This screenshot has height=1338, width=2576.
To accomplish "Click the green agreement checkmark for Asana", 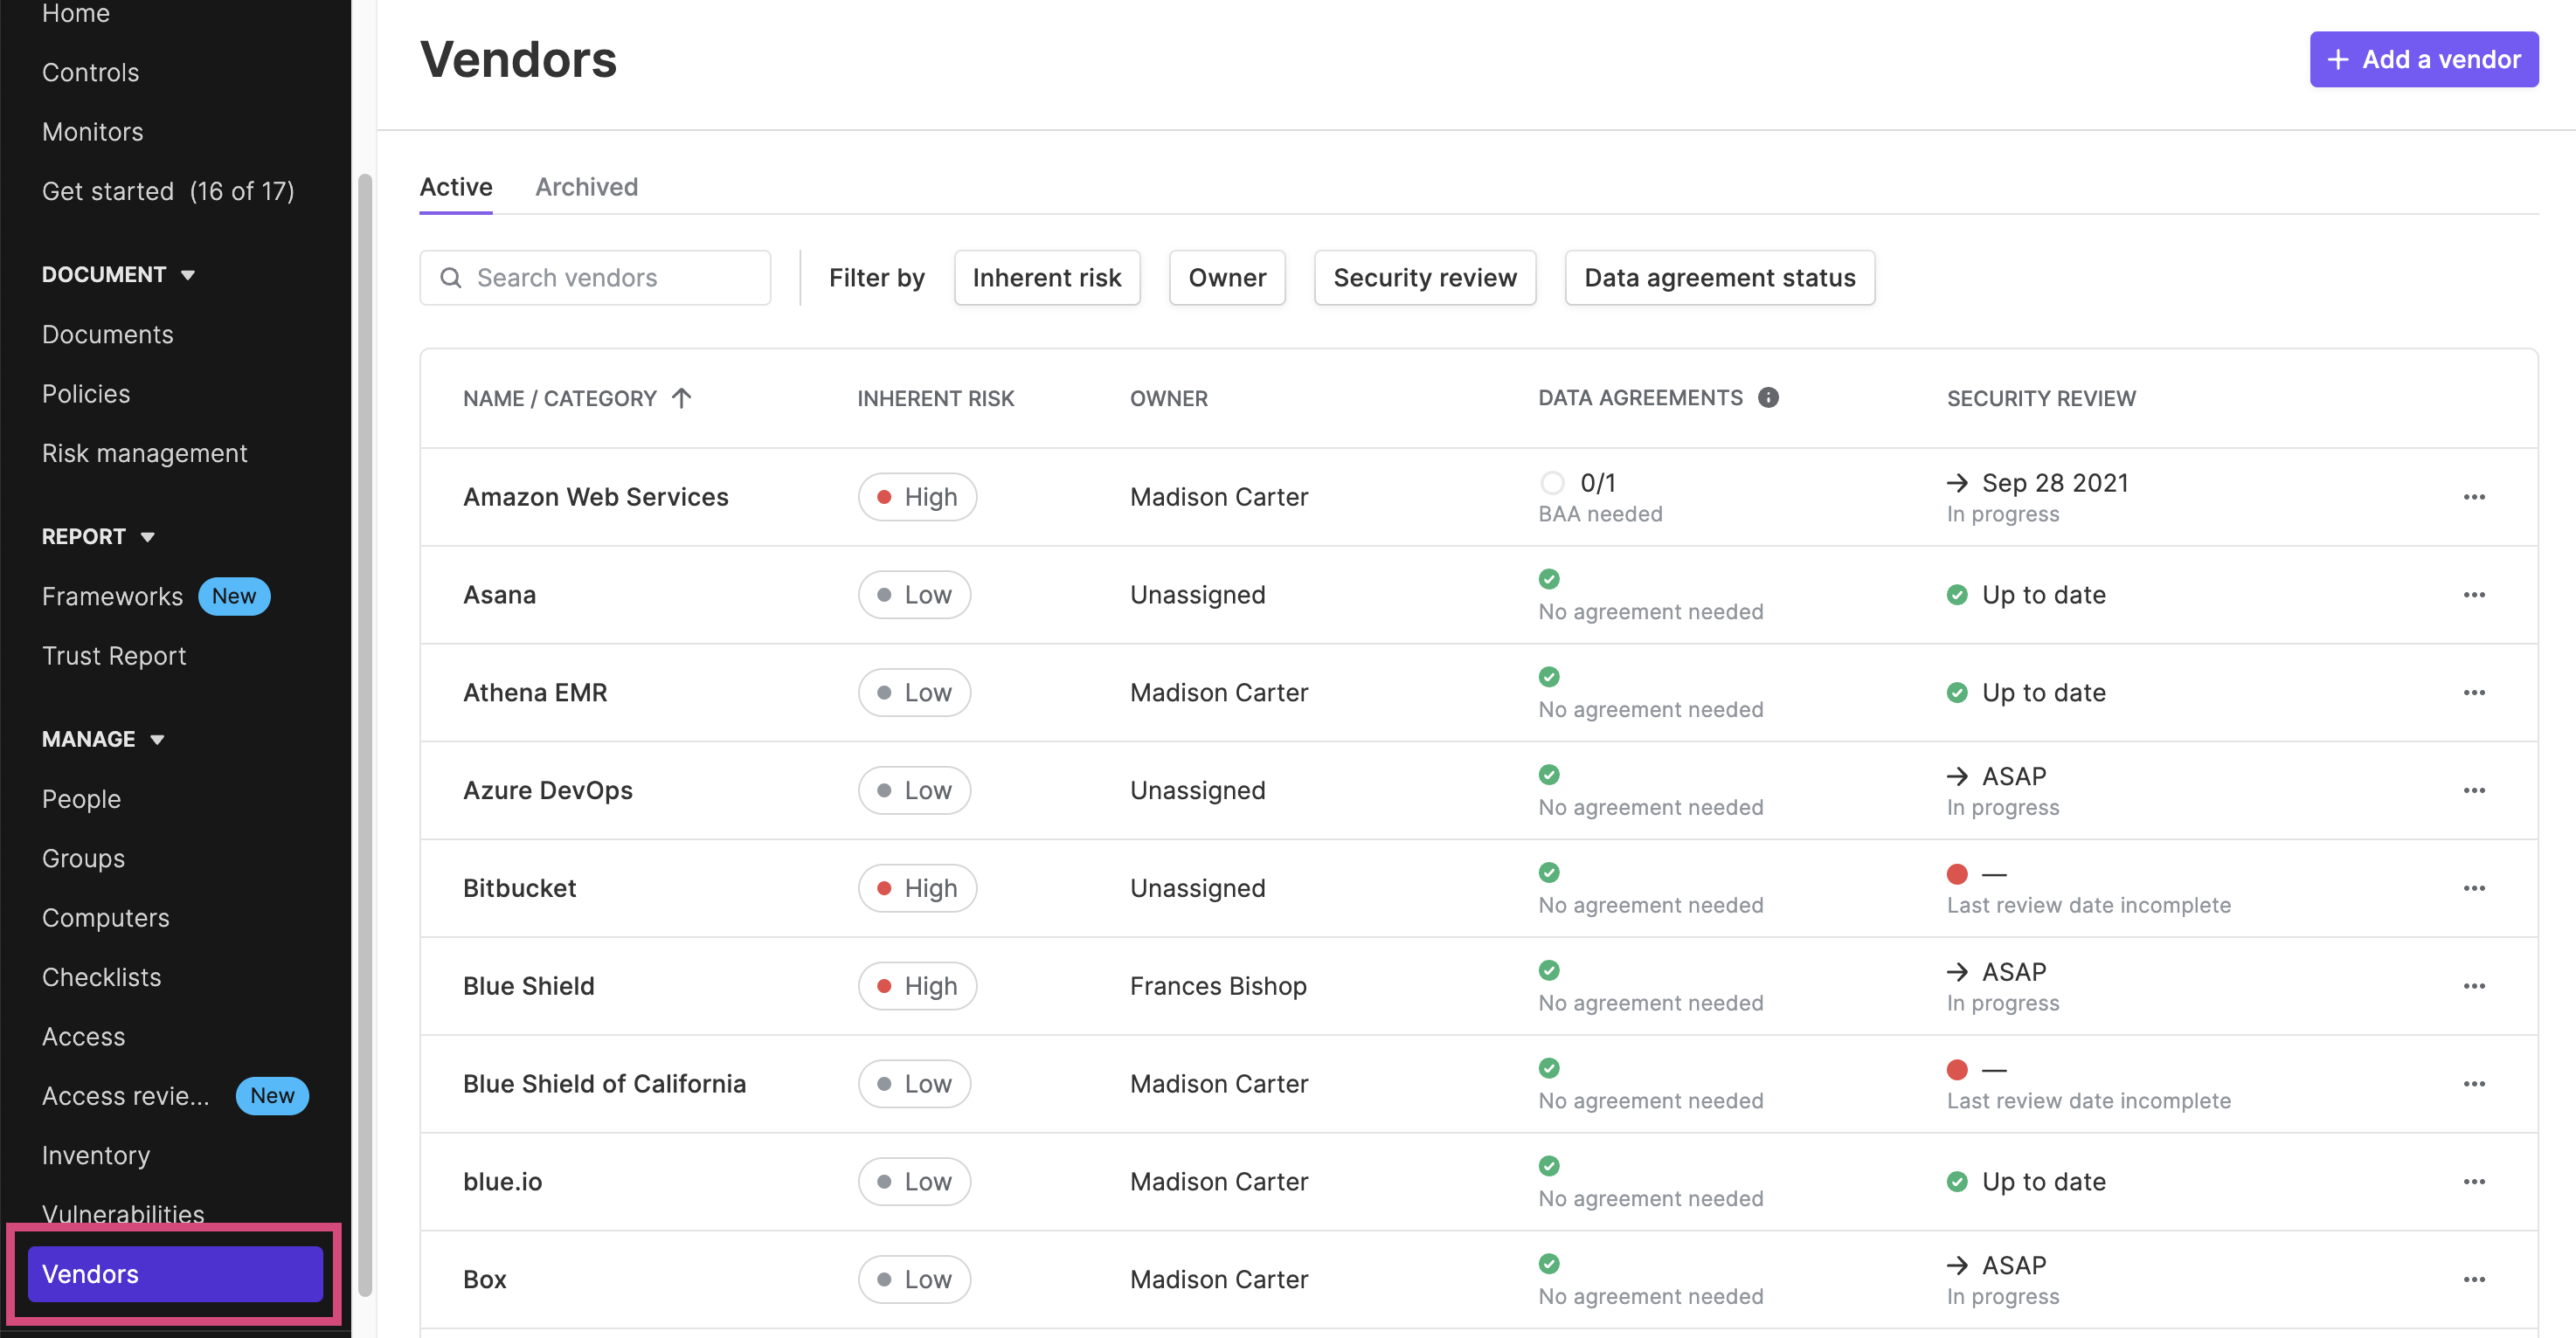I will coord(1549,578).
